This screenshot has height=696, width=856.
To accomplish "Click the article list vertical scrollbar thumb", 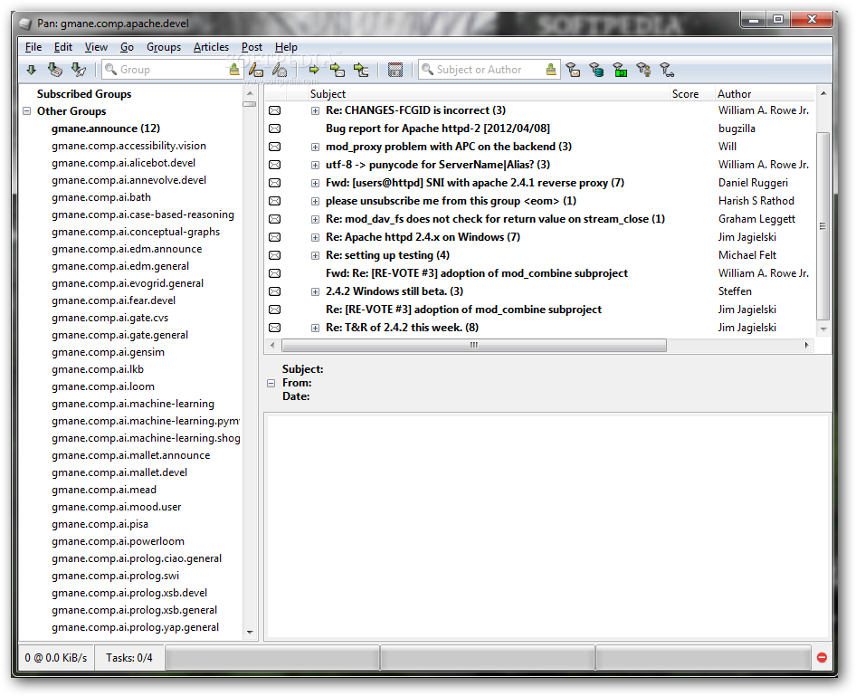I will (x=823, y=226).
